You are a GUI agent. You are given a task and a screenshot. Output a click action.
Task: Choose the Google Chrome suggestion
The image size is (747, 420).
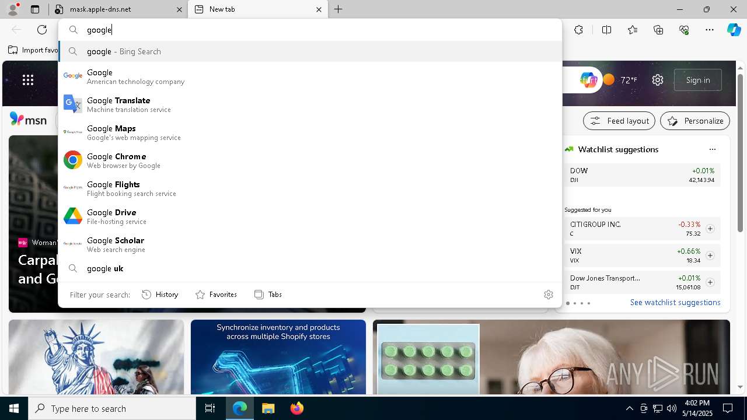coord(310,160)
